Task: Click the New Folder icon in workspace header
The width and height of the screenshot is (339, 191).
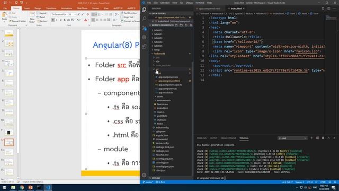Action: coord(181,25)
